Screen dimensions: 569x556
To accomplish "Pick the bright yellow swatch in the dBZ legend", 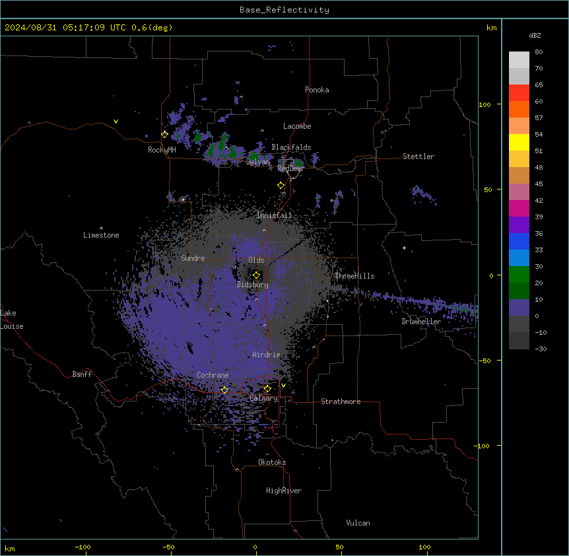I will [x=519, y=142].
